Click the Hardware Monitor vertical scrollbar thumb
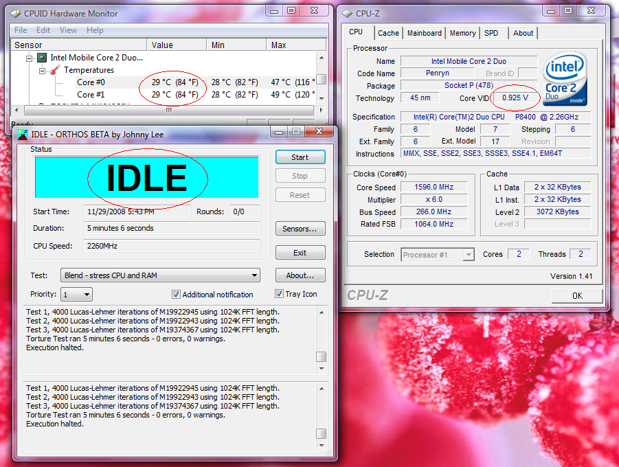 coord(322,80)
